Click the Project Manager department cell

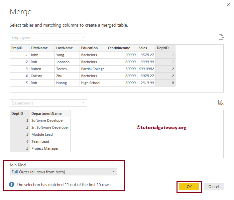pos(50,148)
